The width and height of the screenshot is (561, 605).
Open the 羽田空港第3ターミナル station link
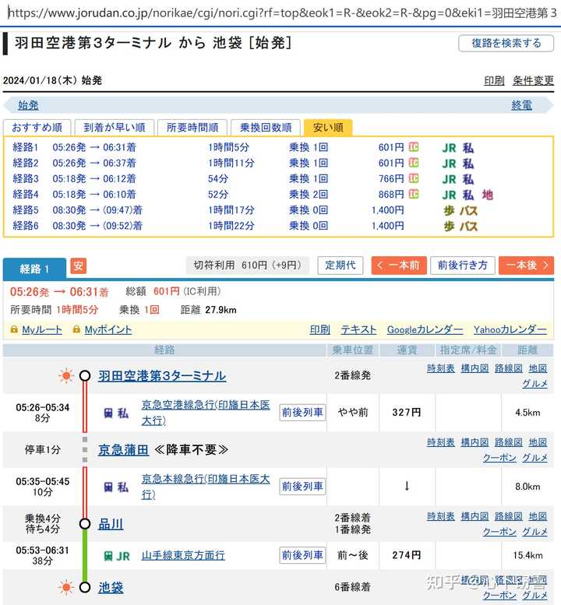tap(162, 376)
